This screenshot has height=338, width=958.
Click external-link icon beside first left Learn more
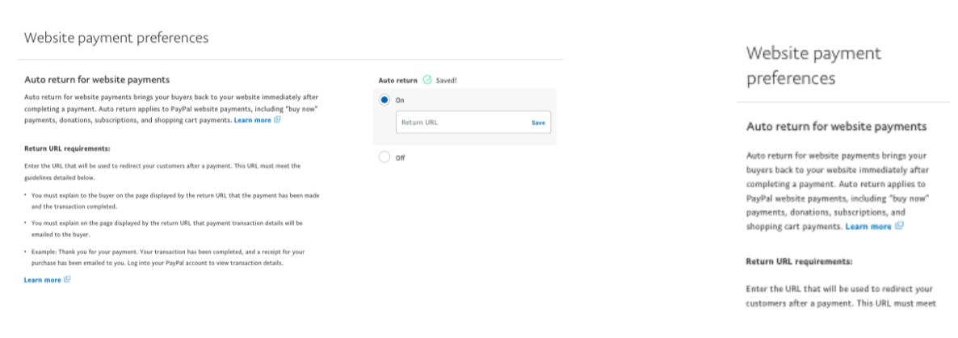(x=277, y=119)
